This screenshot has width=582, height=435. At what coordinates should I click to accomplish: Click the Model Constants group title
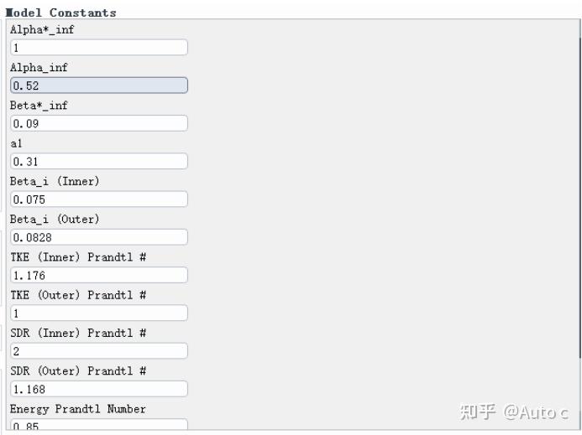[x=60, y=13]
